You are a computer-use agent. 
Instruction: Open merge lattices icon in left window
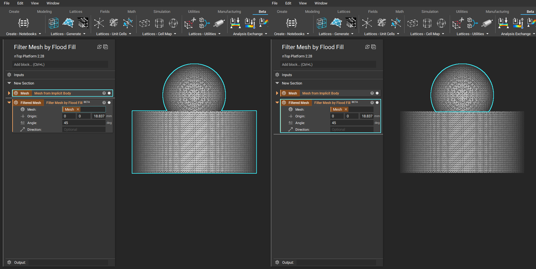click(x=204, y=23)
